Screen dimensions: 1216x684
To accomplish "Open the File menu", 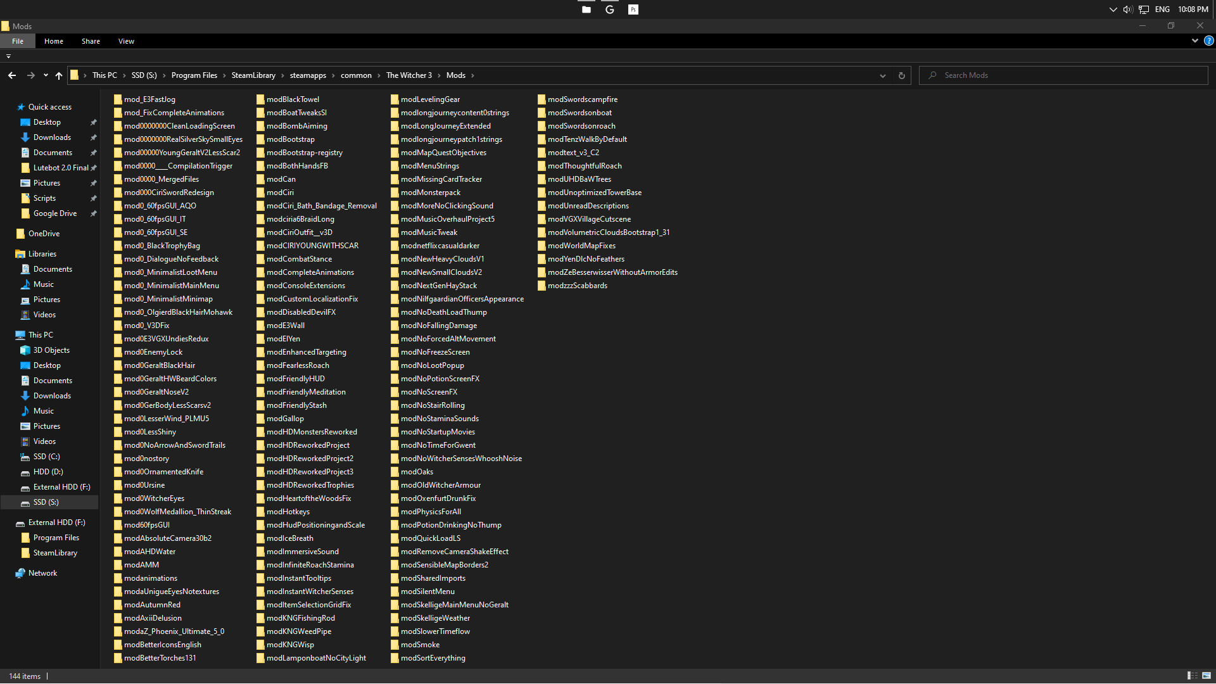I will 18,41.
